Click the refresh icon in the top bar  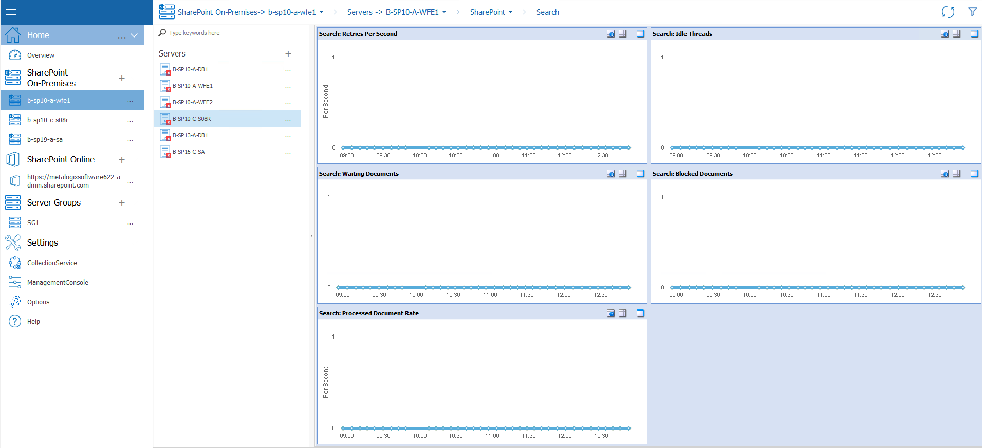[948, 12]
